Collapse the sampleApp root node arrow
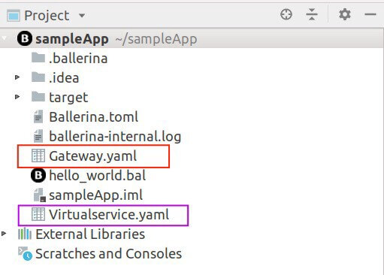Viewport: 384px width, 275px height. (4, 38)
